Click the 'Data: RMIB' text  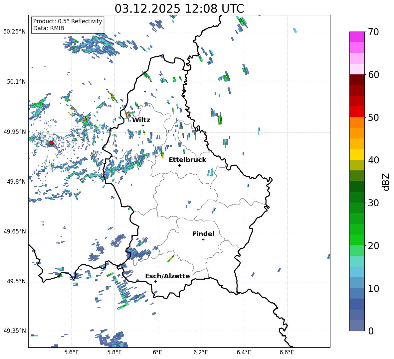(x=49, y=28)
